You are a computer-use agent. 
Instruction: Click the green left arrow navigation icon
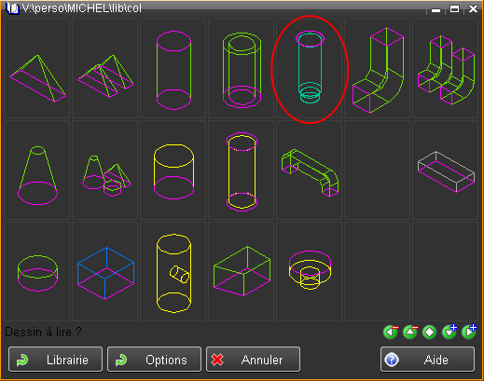point(391,332)
